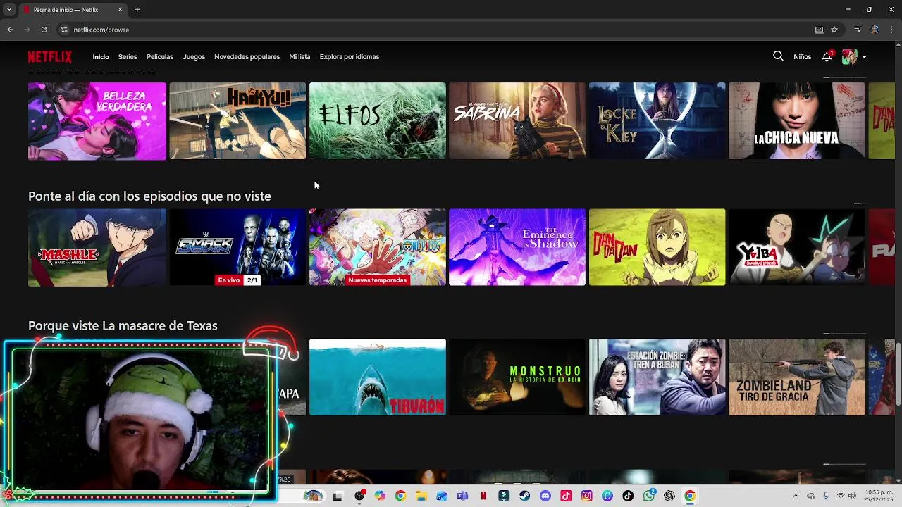
Task: Click the page vertical scrollbar
Action: click(x=898, y=373)
